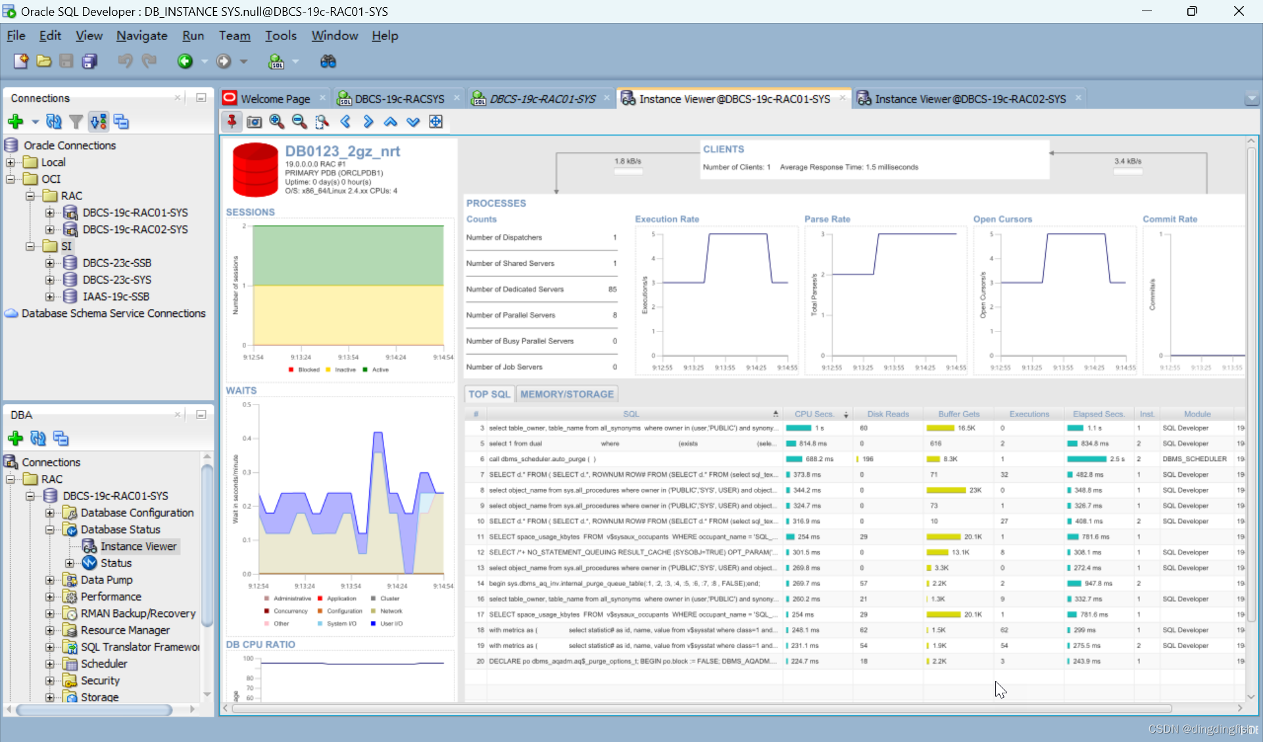Expand the Performance node in DBA tree
1263x742 pixels.
tap(50, 597)
